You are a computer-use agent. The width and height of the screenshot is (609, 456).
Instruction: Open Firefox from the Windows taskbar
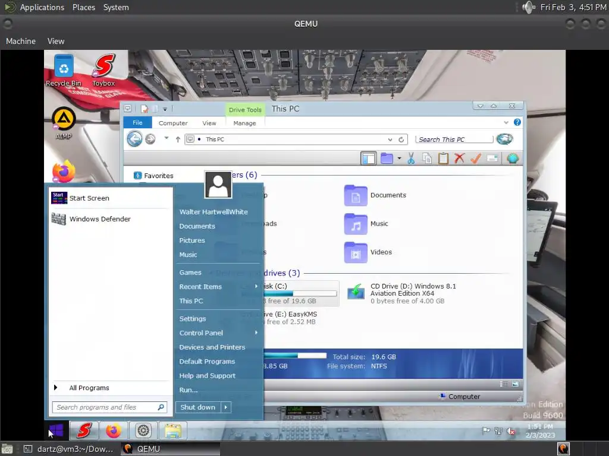pos(114,430)
